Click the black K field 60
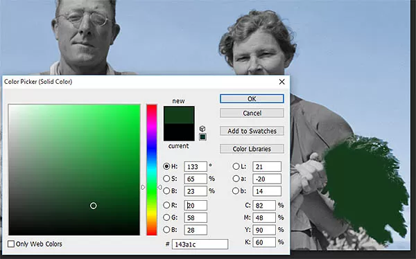 pyautogui.click(x=264, y=242)
